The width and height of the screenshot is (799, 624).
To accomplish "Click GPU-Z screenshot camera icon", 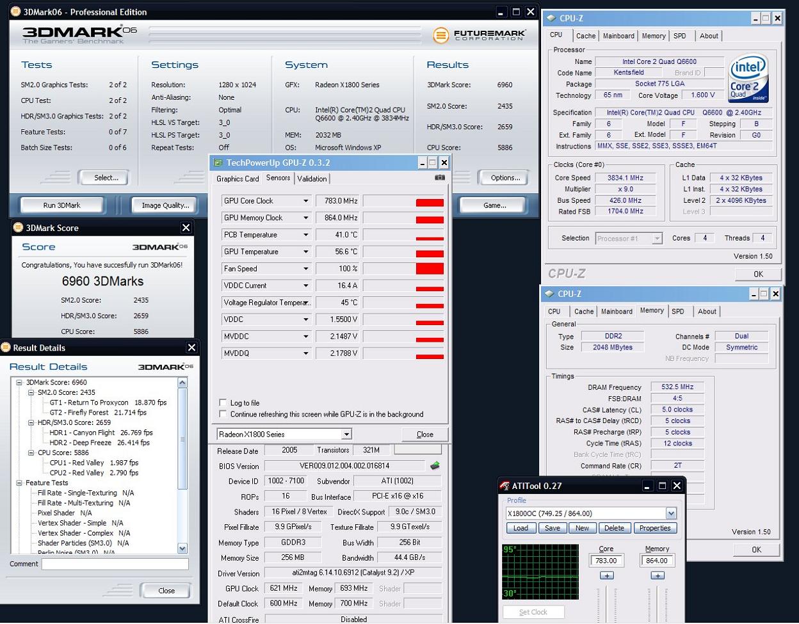I will click(439, 178).
